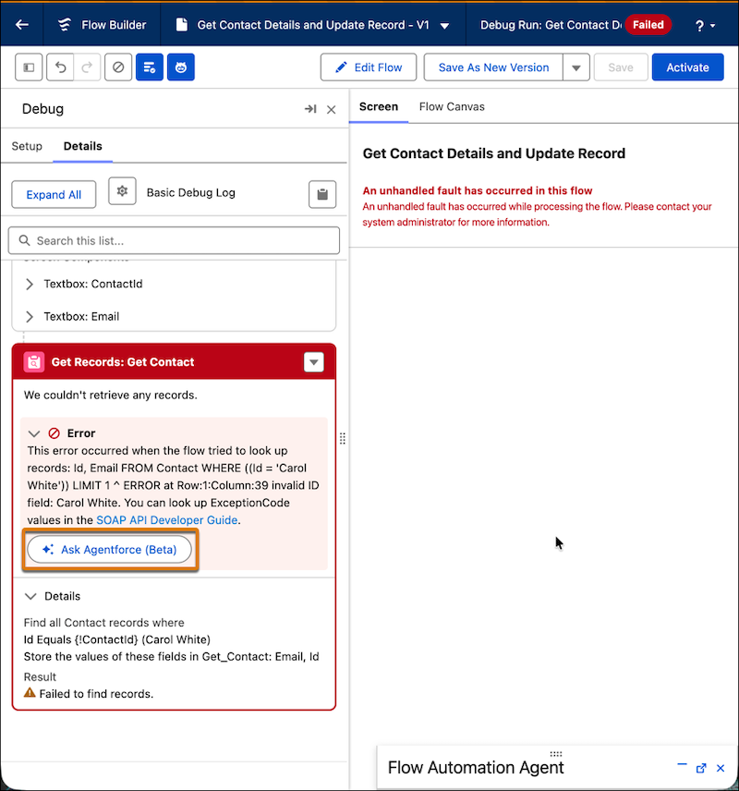Switch to the Setup tab

click(27, 146)
